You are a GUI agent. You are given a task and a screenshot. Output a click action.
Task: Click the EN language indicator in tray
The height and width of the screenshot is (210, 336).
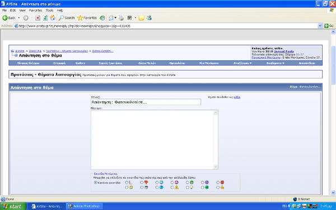click(284, 206)
